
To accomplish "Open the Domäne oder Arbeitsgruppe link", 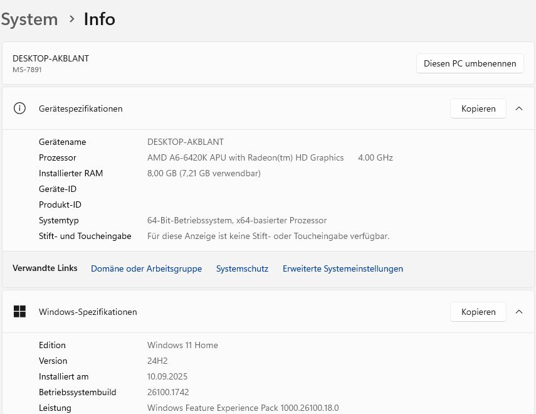I will click(146, 268).
